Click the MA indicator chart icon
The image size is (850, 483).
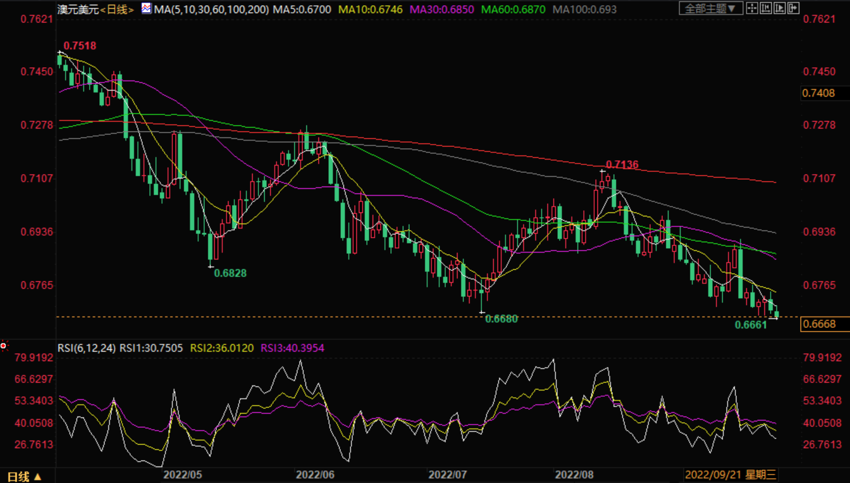coord(146,9)
